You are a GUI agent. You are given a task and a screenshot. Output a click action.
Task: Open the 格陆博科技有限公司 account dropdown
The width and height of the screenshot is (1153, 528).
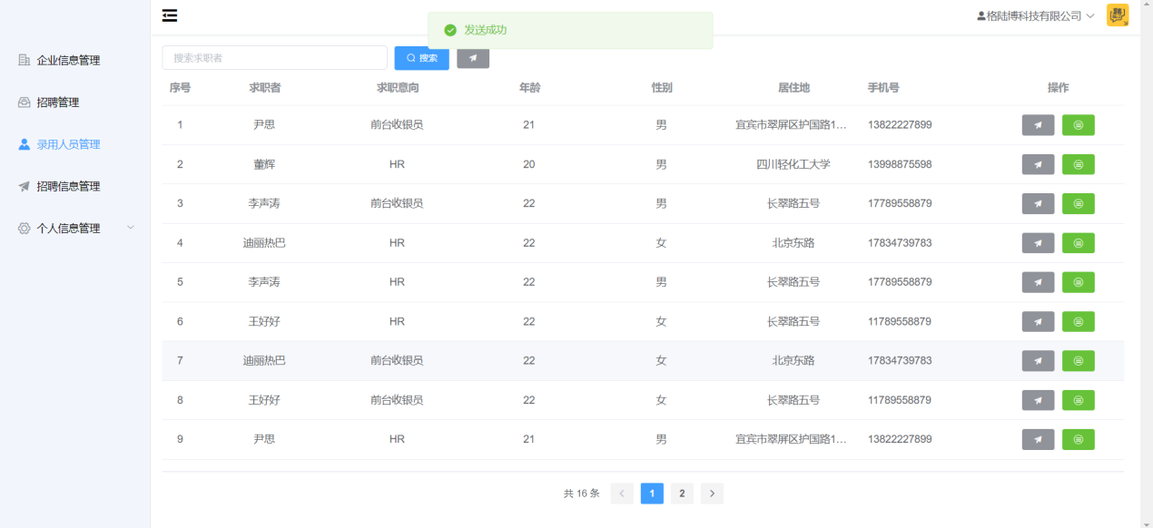coord(1036,16)
